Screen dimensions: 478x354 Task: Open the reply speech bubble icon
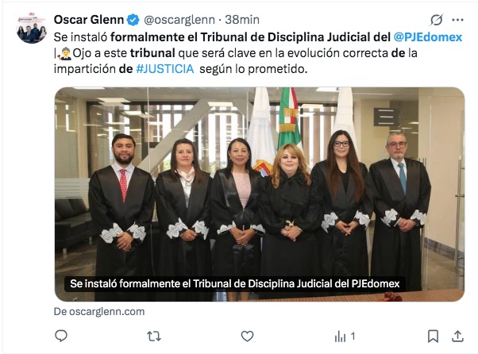[61, 336]
